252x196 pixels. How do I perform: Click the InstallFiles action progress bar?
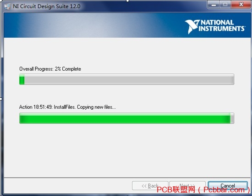pyautogui.click(x=126, y=118)
